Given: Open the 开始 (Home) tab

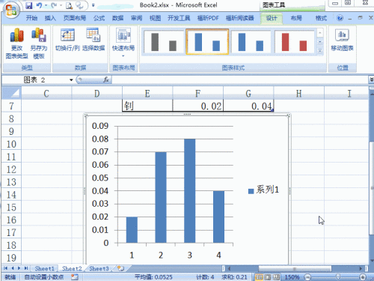Looking at the screenshot, I should (x=31, y=18).
